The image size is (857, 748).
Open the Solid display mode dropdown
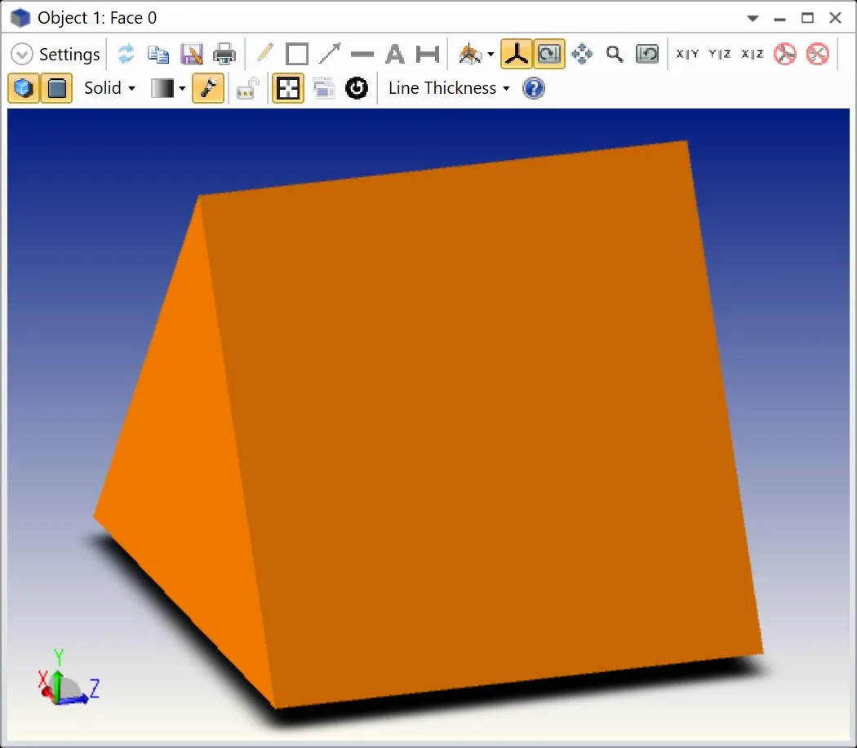tap(109, 88)
